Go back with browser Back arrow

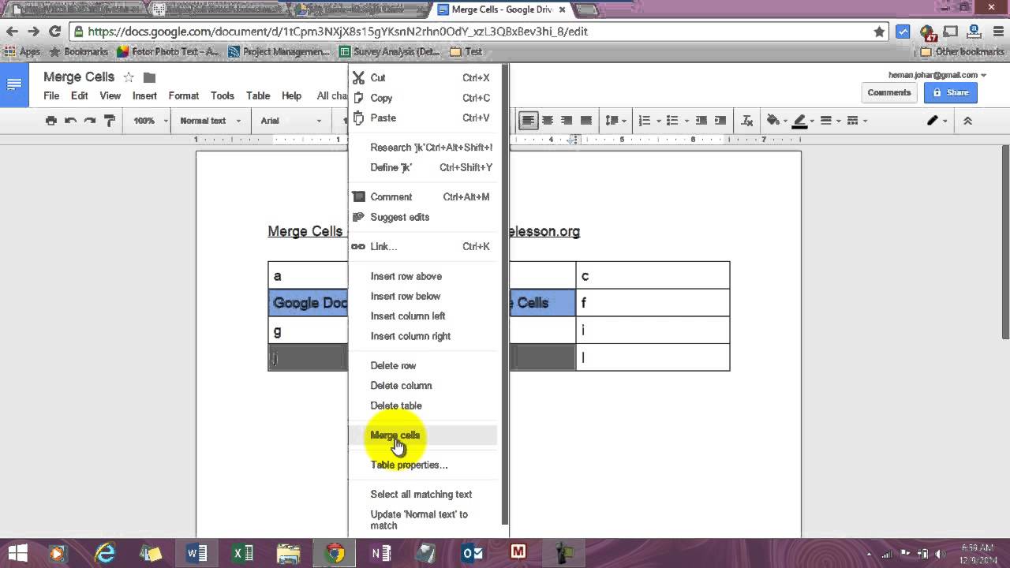coord(12,32)
